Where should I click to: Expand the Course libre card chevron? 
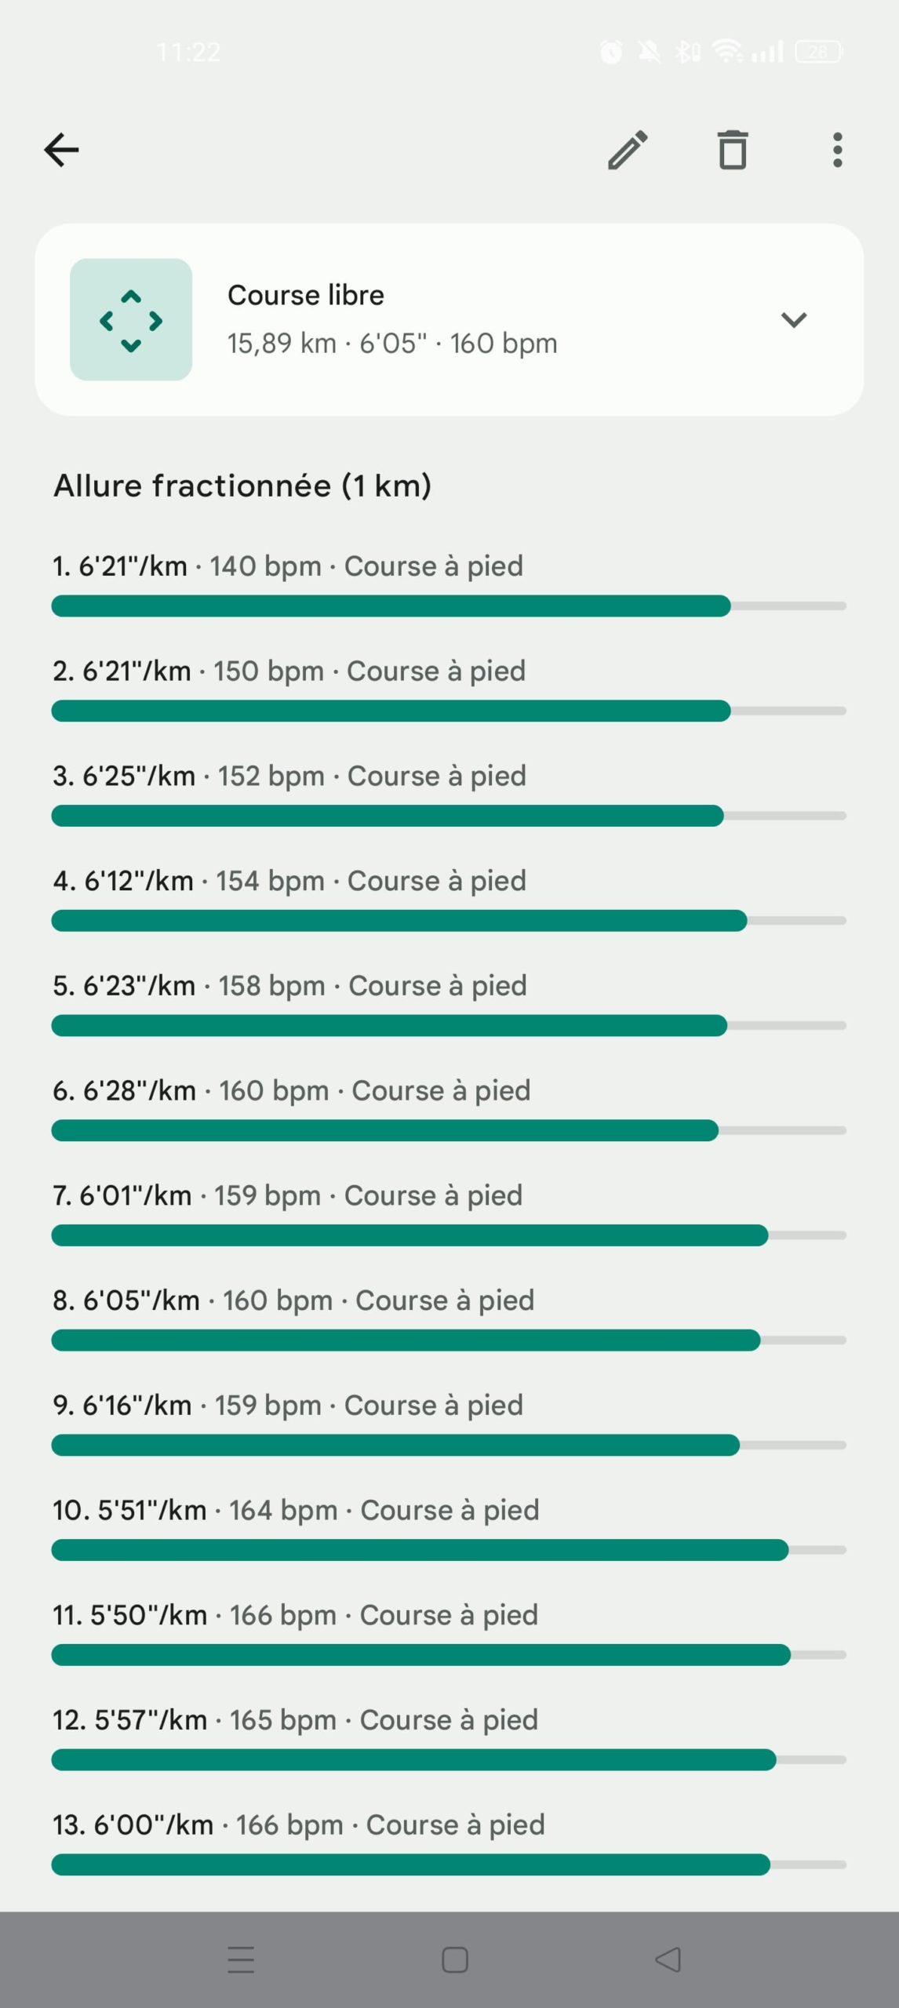point(794,320)
